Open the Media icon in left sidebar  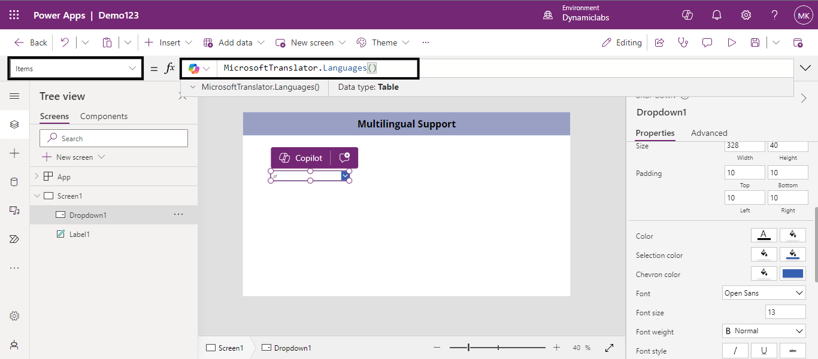[x=14, y=211]
